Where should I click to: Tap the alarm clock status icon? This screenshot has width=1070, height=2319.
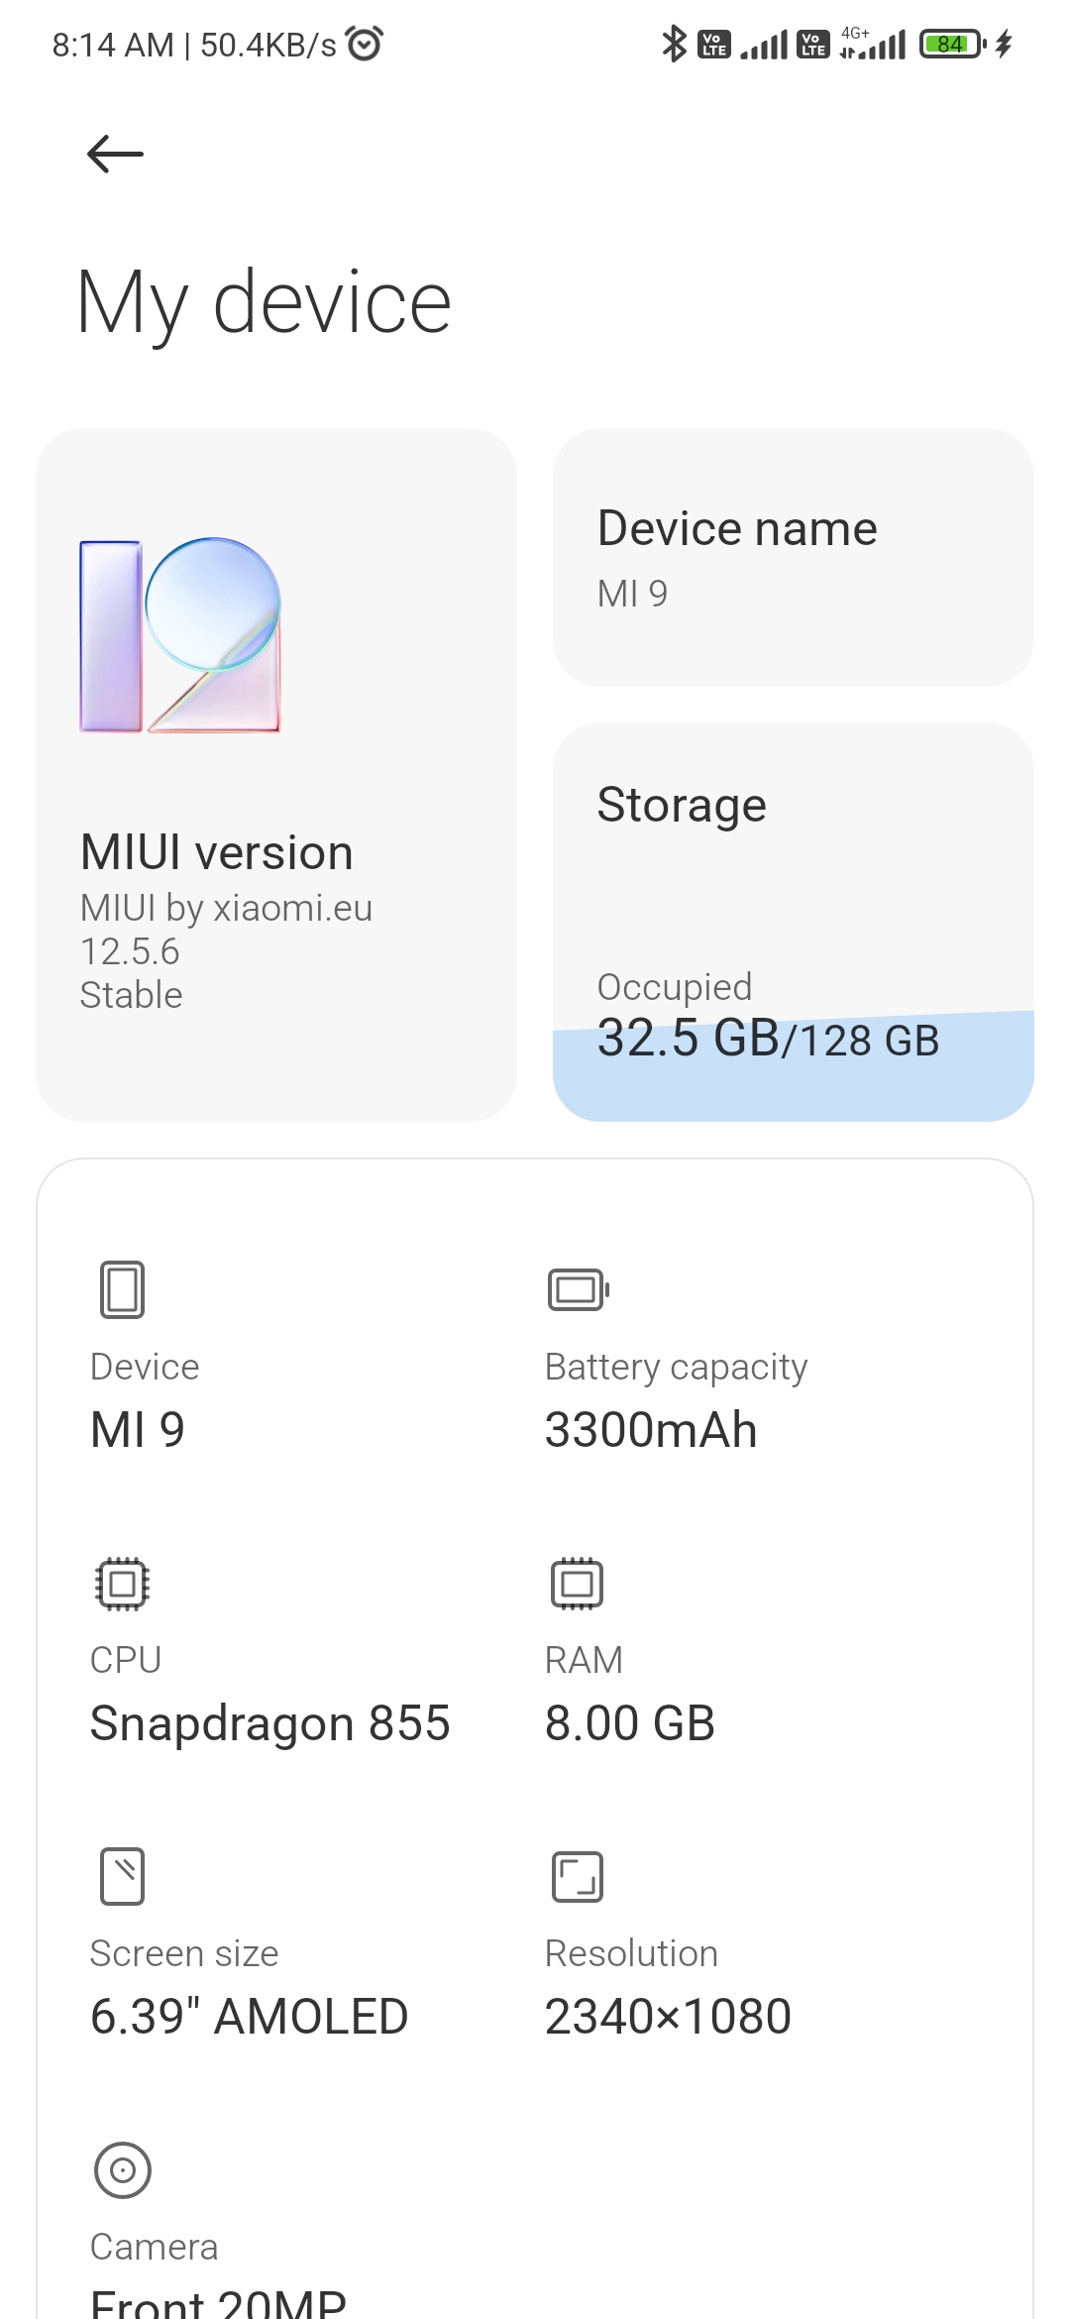[x=365, y=44]
